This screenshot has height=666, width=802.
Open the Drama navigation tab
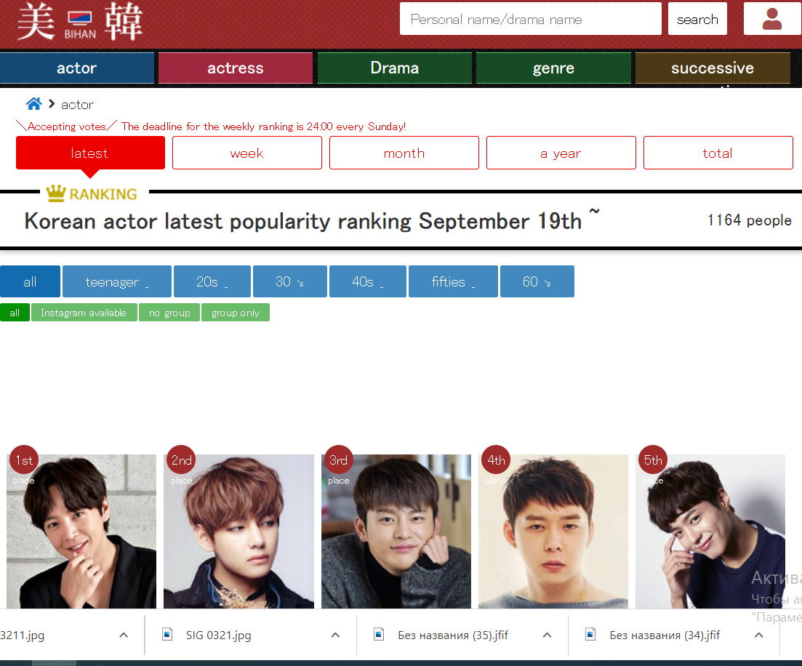(395, 68)
